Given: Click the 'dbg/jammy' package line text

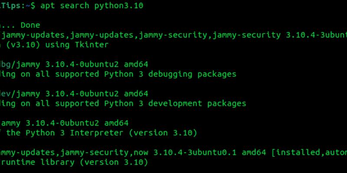Looking at the screenshot, I should [x=21, y=64].
